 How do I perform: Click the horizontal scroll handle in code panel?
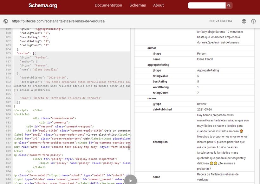tap(129, 147)
